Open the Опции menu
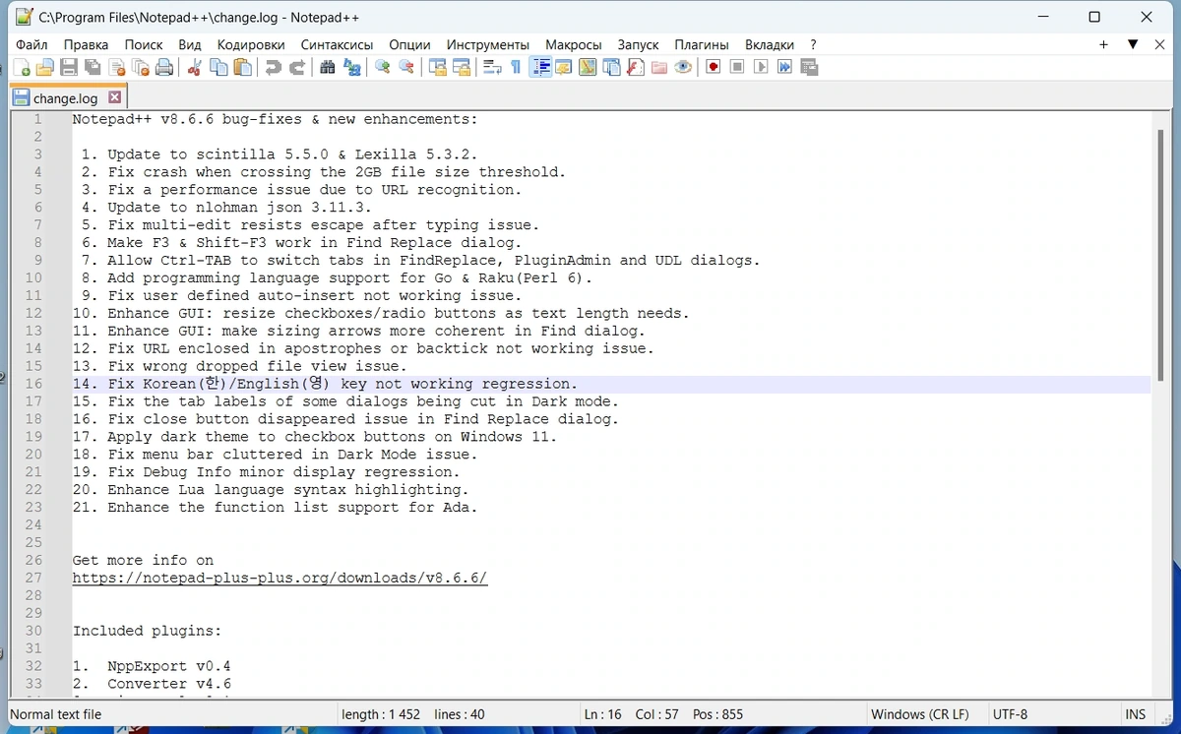Image resolution: width=1181 pixels, height=734 pixels. click(x=409, y=44)
